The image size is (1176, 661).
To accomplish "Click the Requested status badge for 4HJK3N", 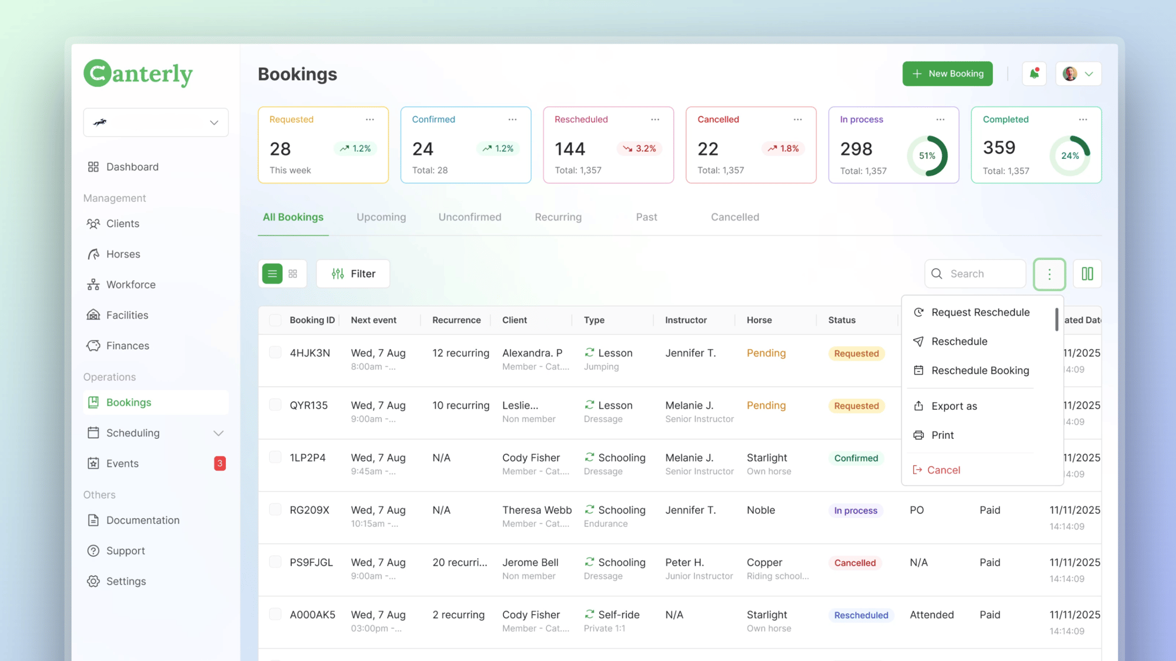I will (x=856, y=353).
